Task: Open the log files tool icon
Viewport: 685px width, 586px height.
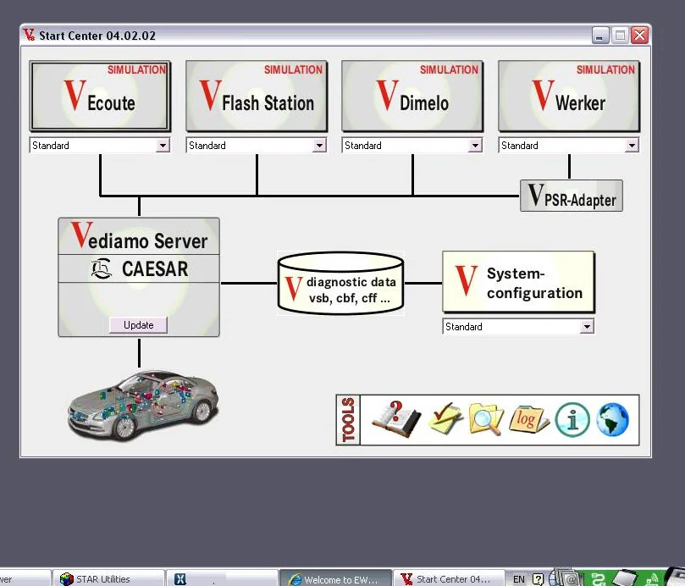Action: [x=528, y=419]
